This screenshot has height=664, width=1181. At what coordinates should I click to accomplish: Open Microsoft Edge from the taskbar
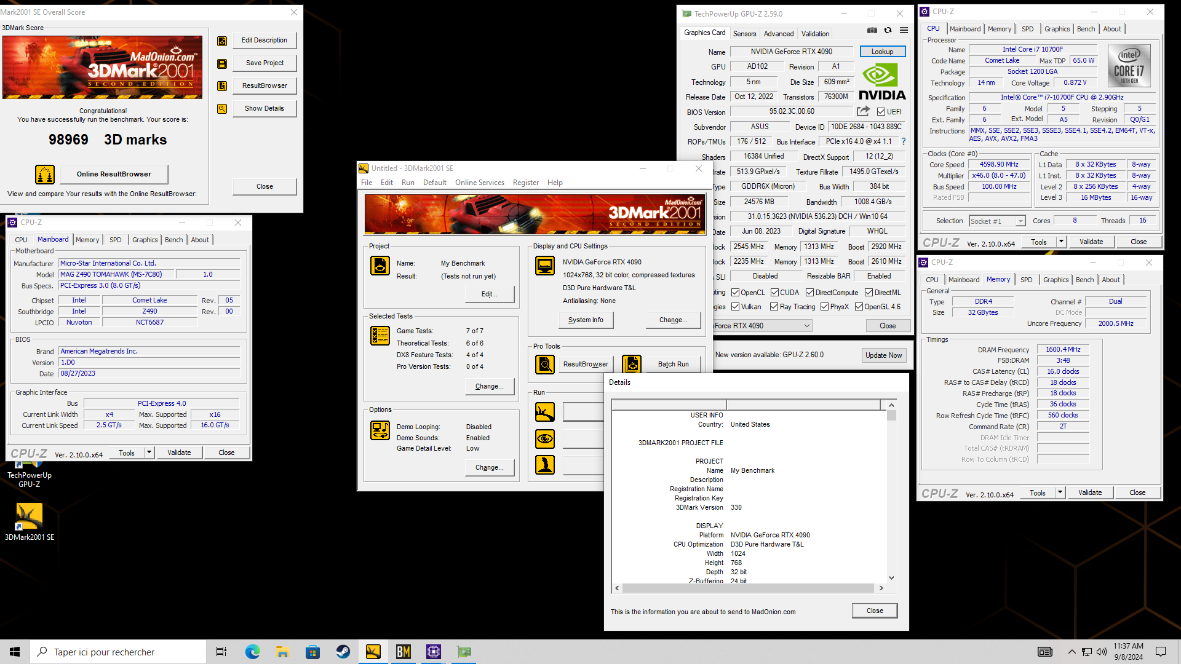[252, 652]
